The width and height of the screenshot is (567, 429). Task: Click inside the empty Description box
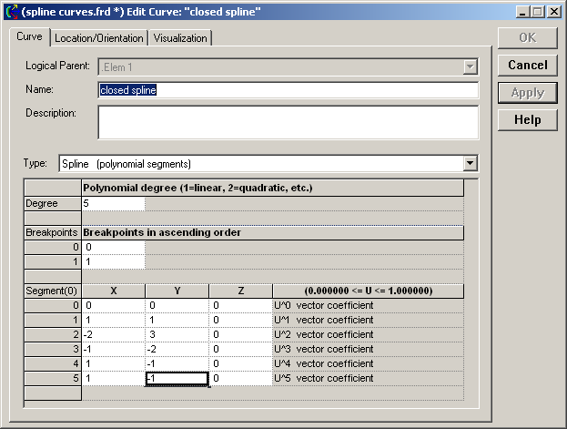tap(288, 121)
